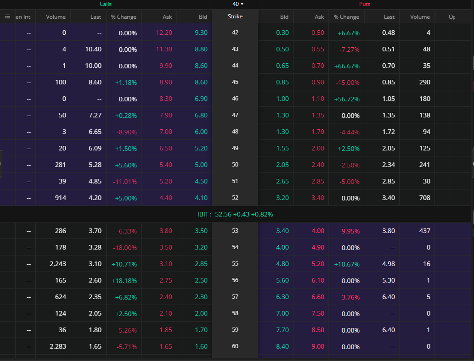Click the IBIT 52.56 underlying price row
Screen dimensions: 474x361
pyautogui.click(x=236, y=214)
